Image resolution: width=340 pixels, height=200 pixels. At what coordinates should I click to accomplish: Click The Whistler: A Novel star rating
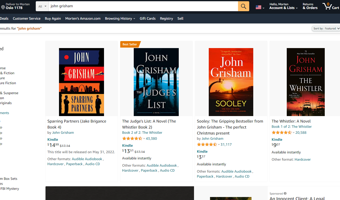pos(281,133)
